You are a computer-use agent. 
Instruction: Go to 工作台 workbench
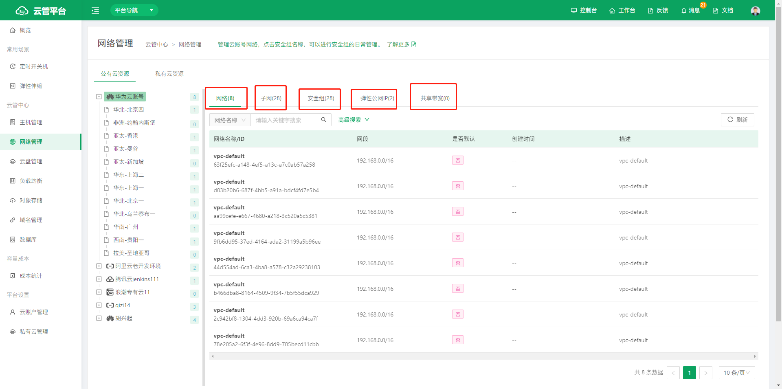pos(622,10)
